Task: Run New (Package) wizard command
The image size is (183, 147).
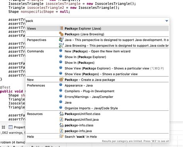Action: pos(97,51)
